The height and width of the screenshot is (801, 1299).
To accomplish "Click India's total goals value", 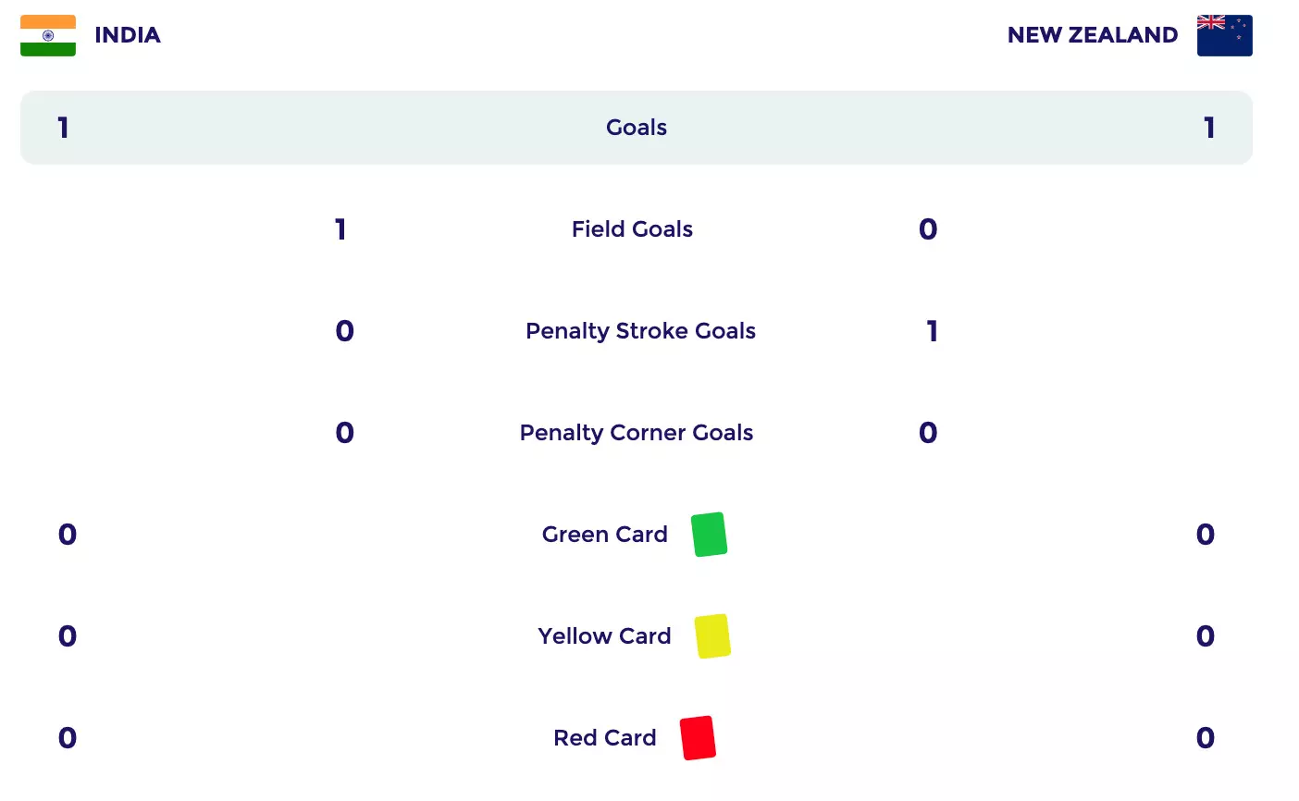I will point(63,128).
